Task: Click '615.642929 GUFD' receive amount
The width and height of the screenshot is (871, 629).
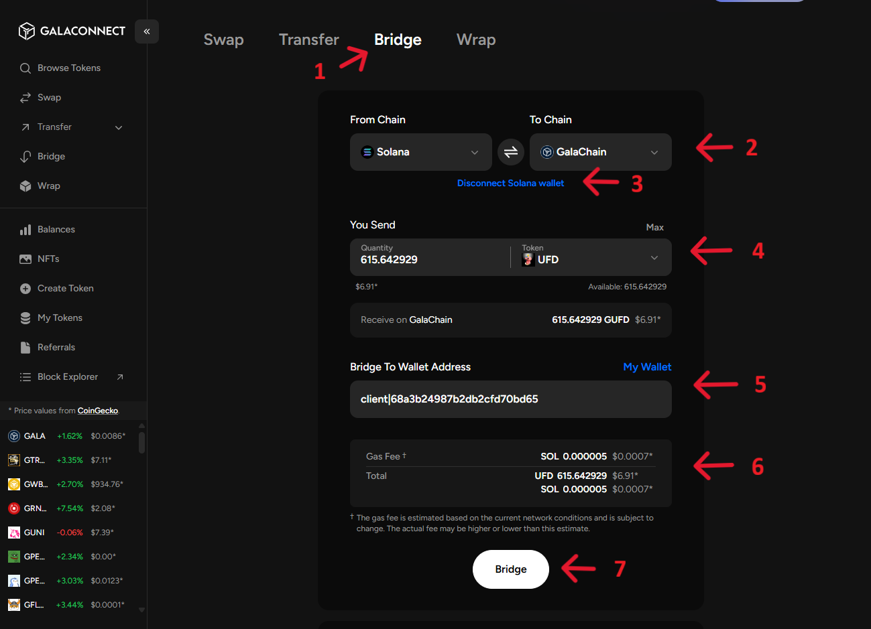Action: [x=591, y=320]
